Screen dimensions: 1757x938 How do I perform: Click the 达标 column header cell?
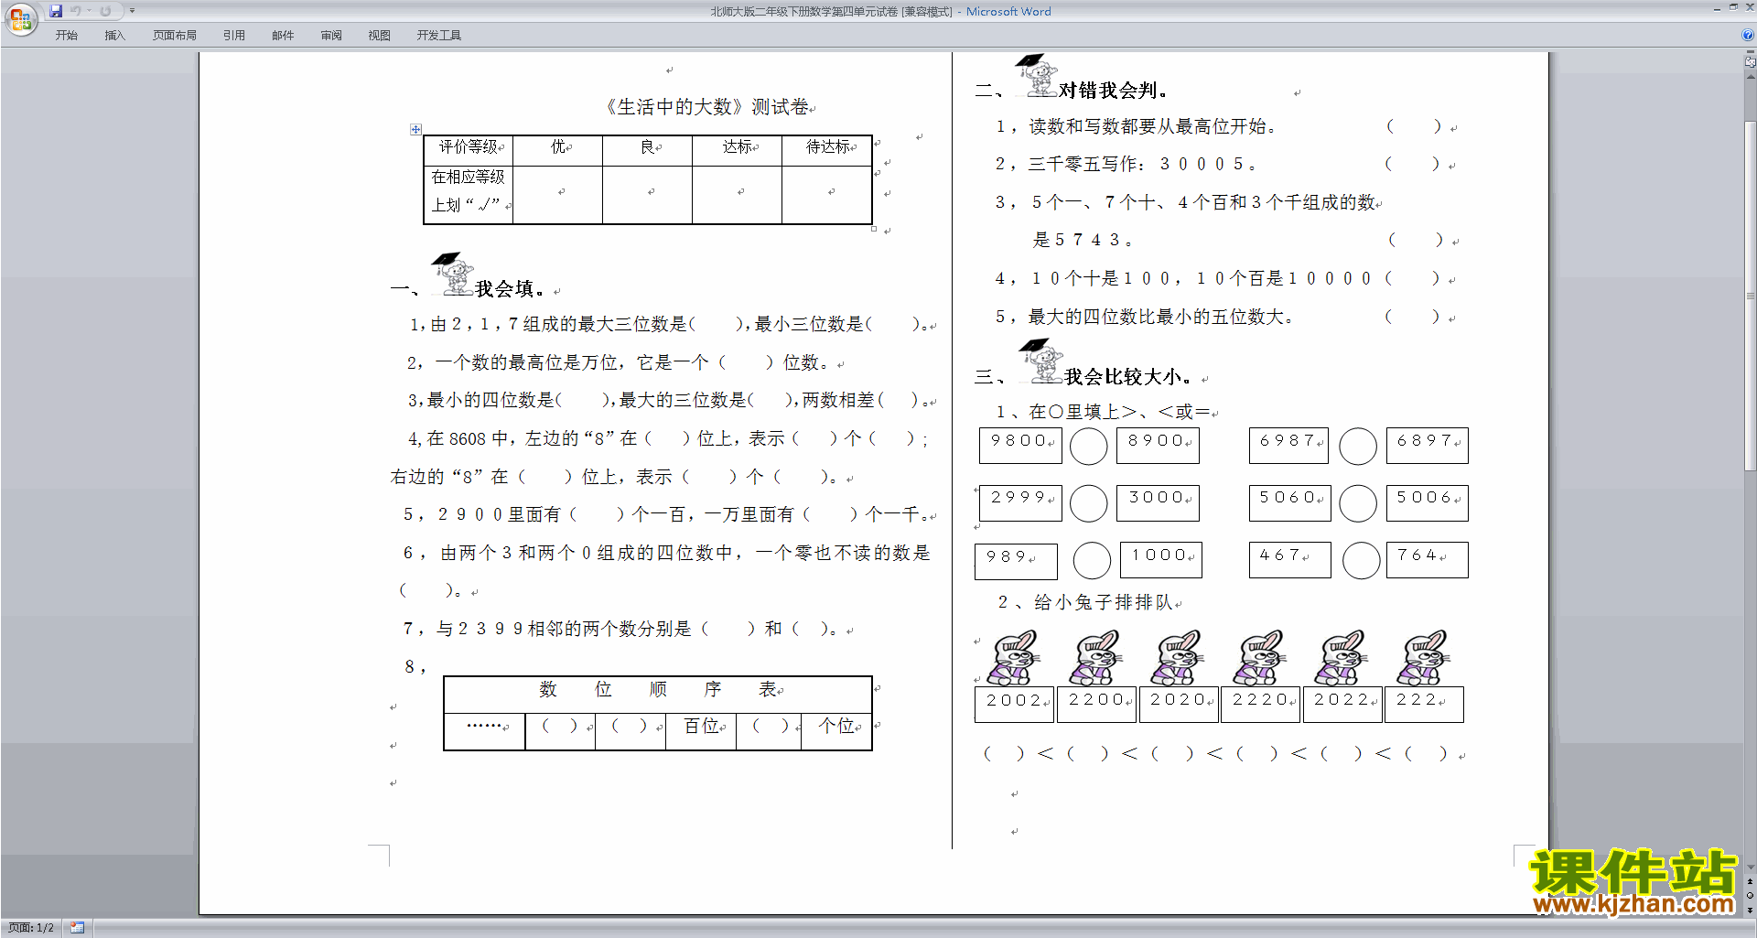click(x=737, y=149)
